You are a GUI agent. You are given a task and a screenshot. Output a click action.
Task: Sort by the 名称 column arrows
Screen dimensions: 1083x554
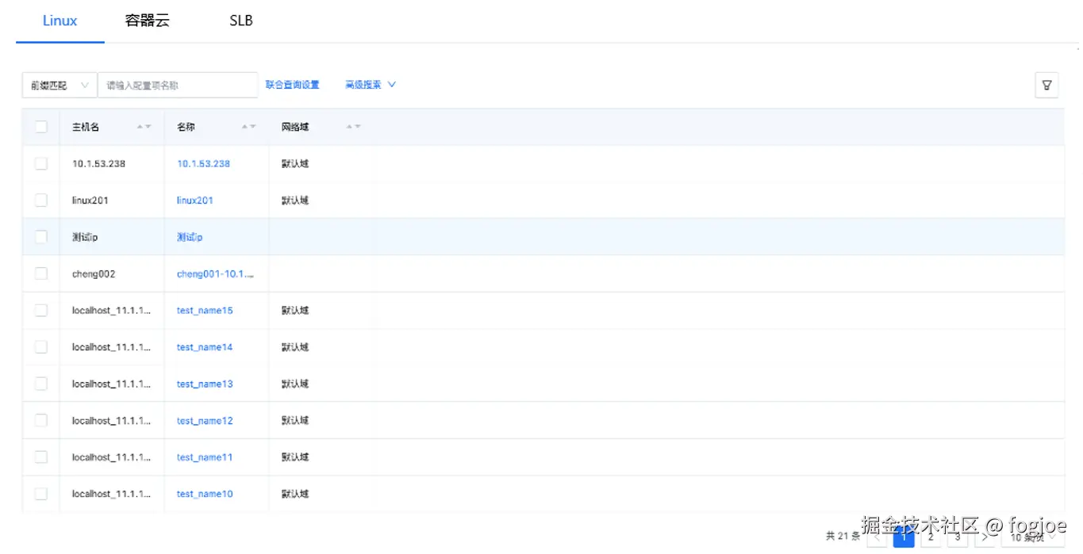[249, 127]
